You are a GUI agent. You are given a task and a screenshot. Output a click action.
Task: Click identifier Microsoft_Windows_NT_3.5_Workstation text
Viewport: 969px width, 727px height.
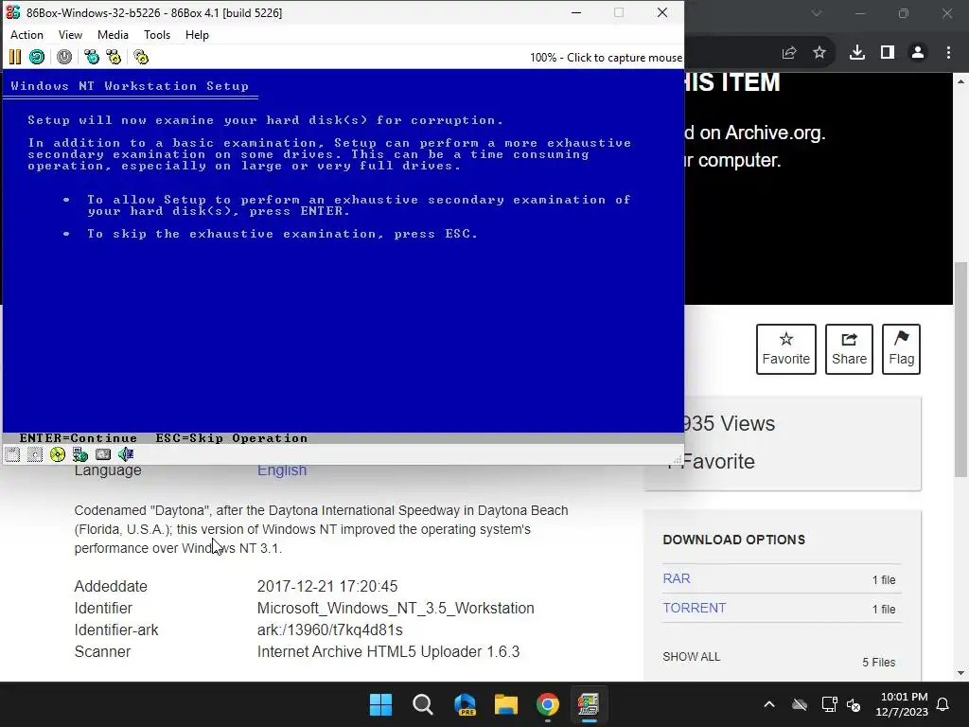coord(396,609)
